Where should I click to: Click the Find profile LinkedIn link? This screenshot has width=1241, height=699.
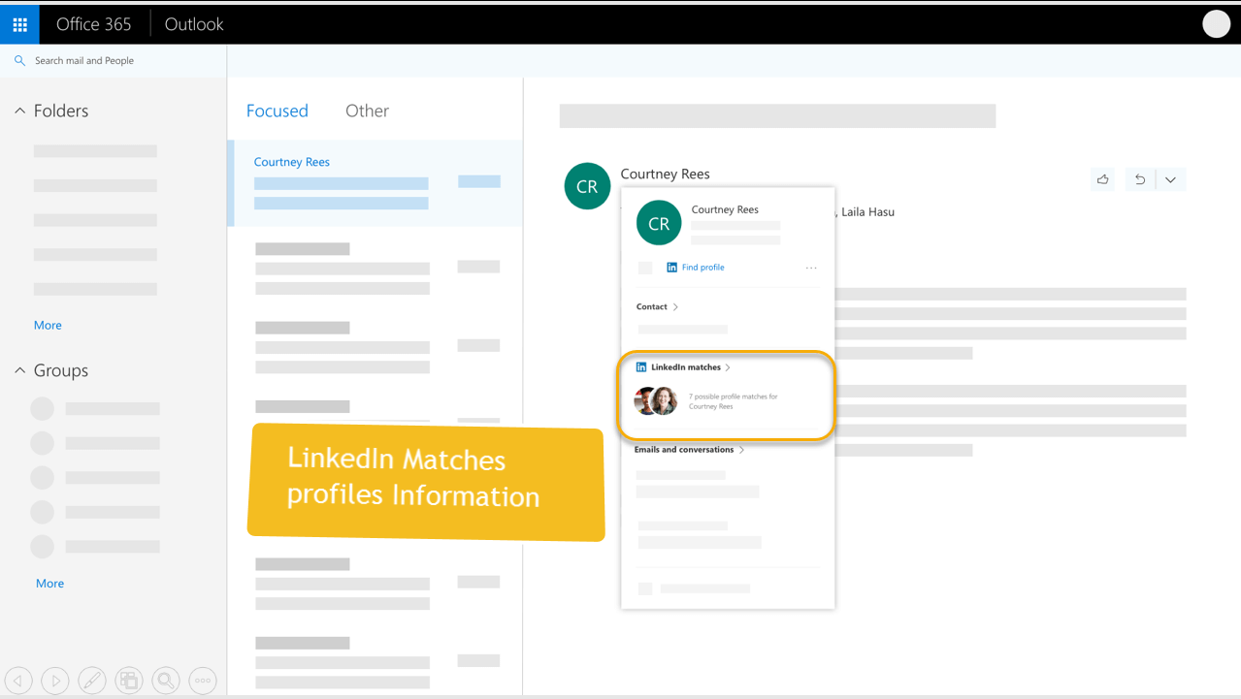click(x=702, y=268)
